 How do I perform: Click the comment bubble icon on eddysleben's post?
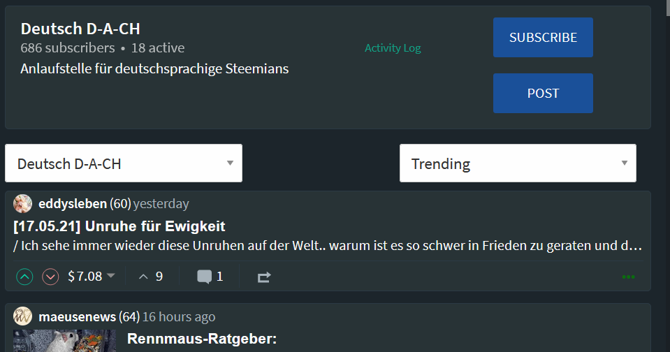(204, 277)
